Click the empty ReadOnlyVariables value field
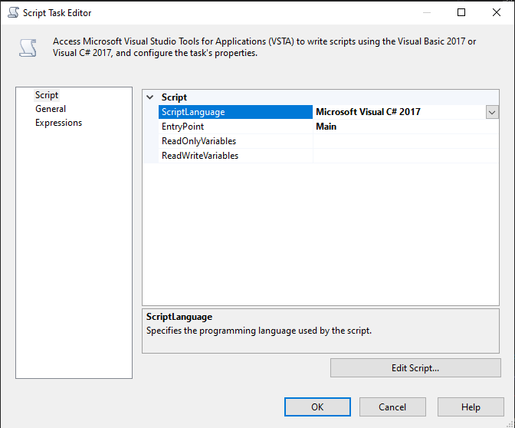This screenshot has width=515, height=428. pyautogui.click(x=405, y=141)
